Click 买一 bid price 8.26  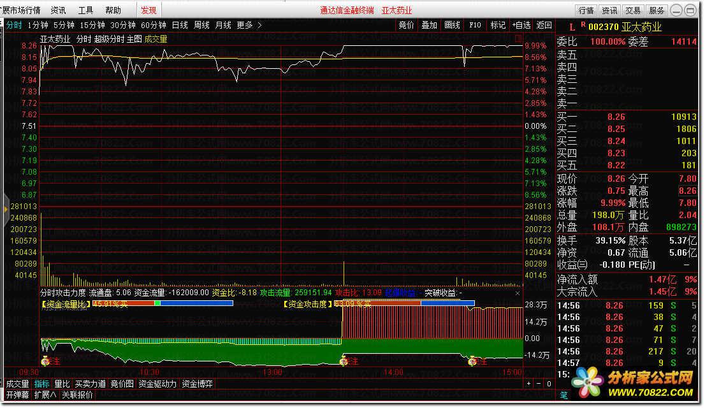616,117
